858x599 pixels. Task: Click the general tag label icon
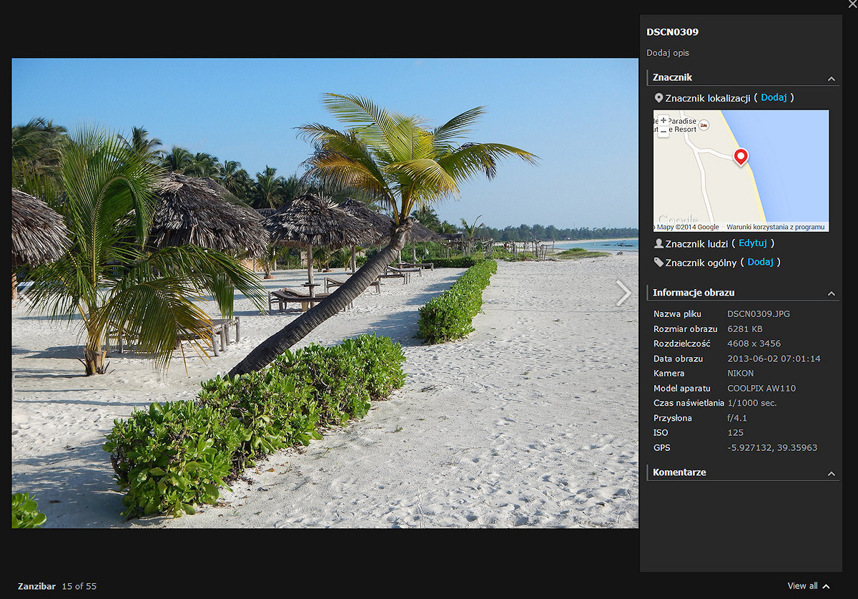pos(659,263)
